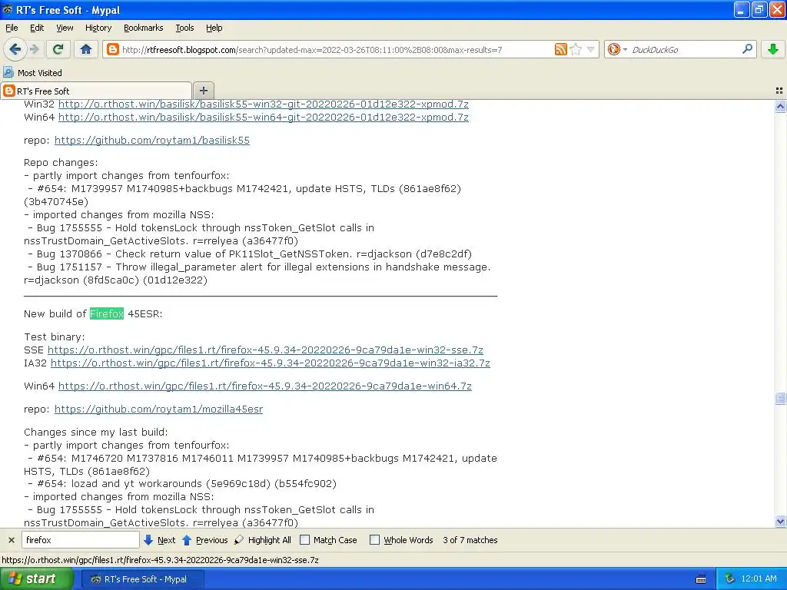Click the DuckDuckGo search field
Viewport: 787px width, 590px height.
click(x=685, y=49)
